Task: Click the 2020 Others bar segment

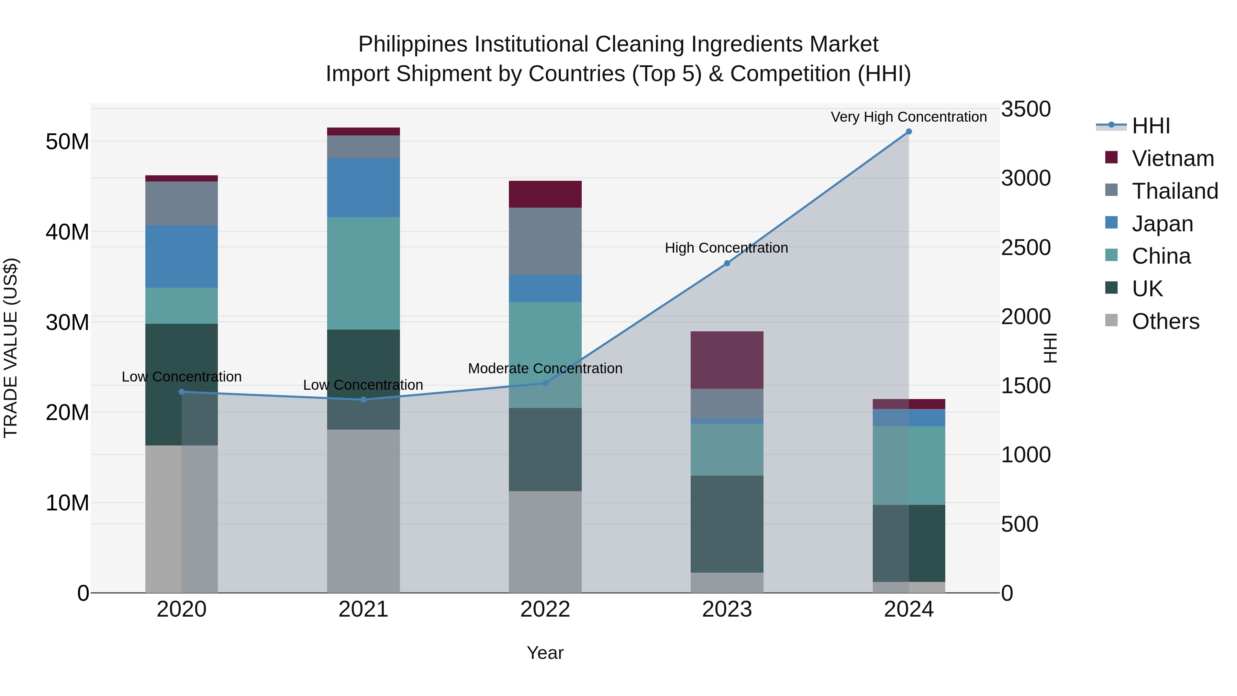Action: [181, 519]
